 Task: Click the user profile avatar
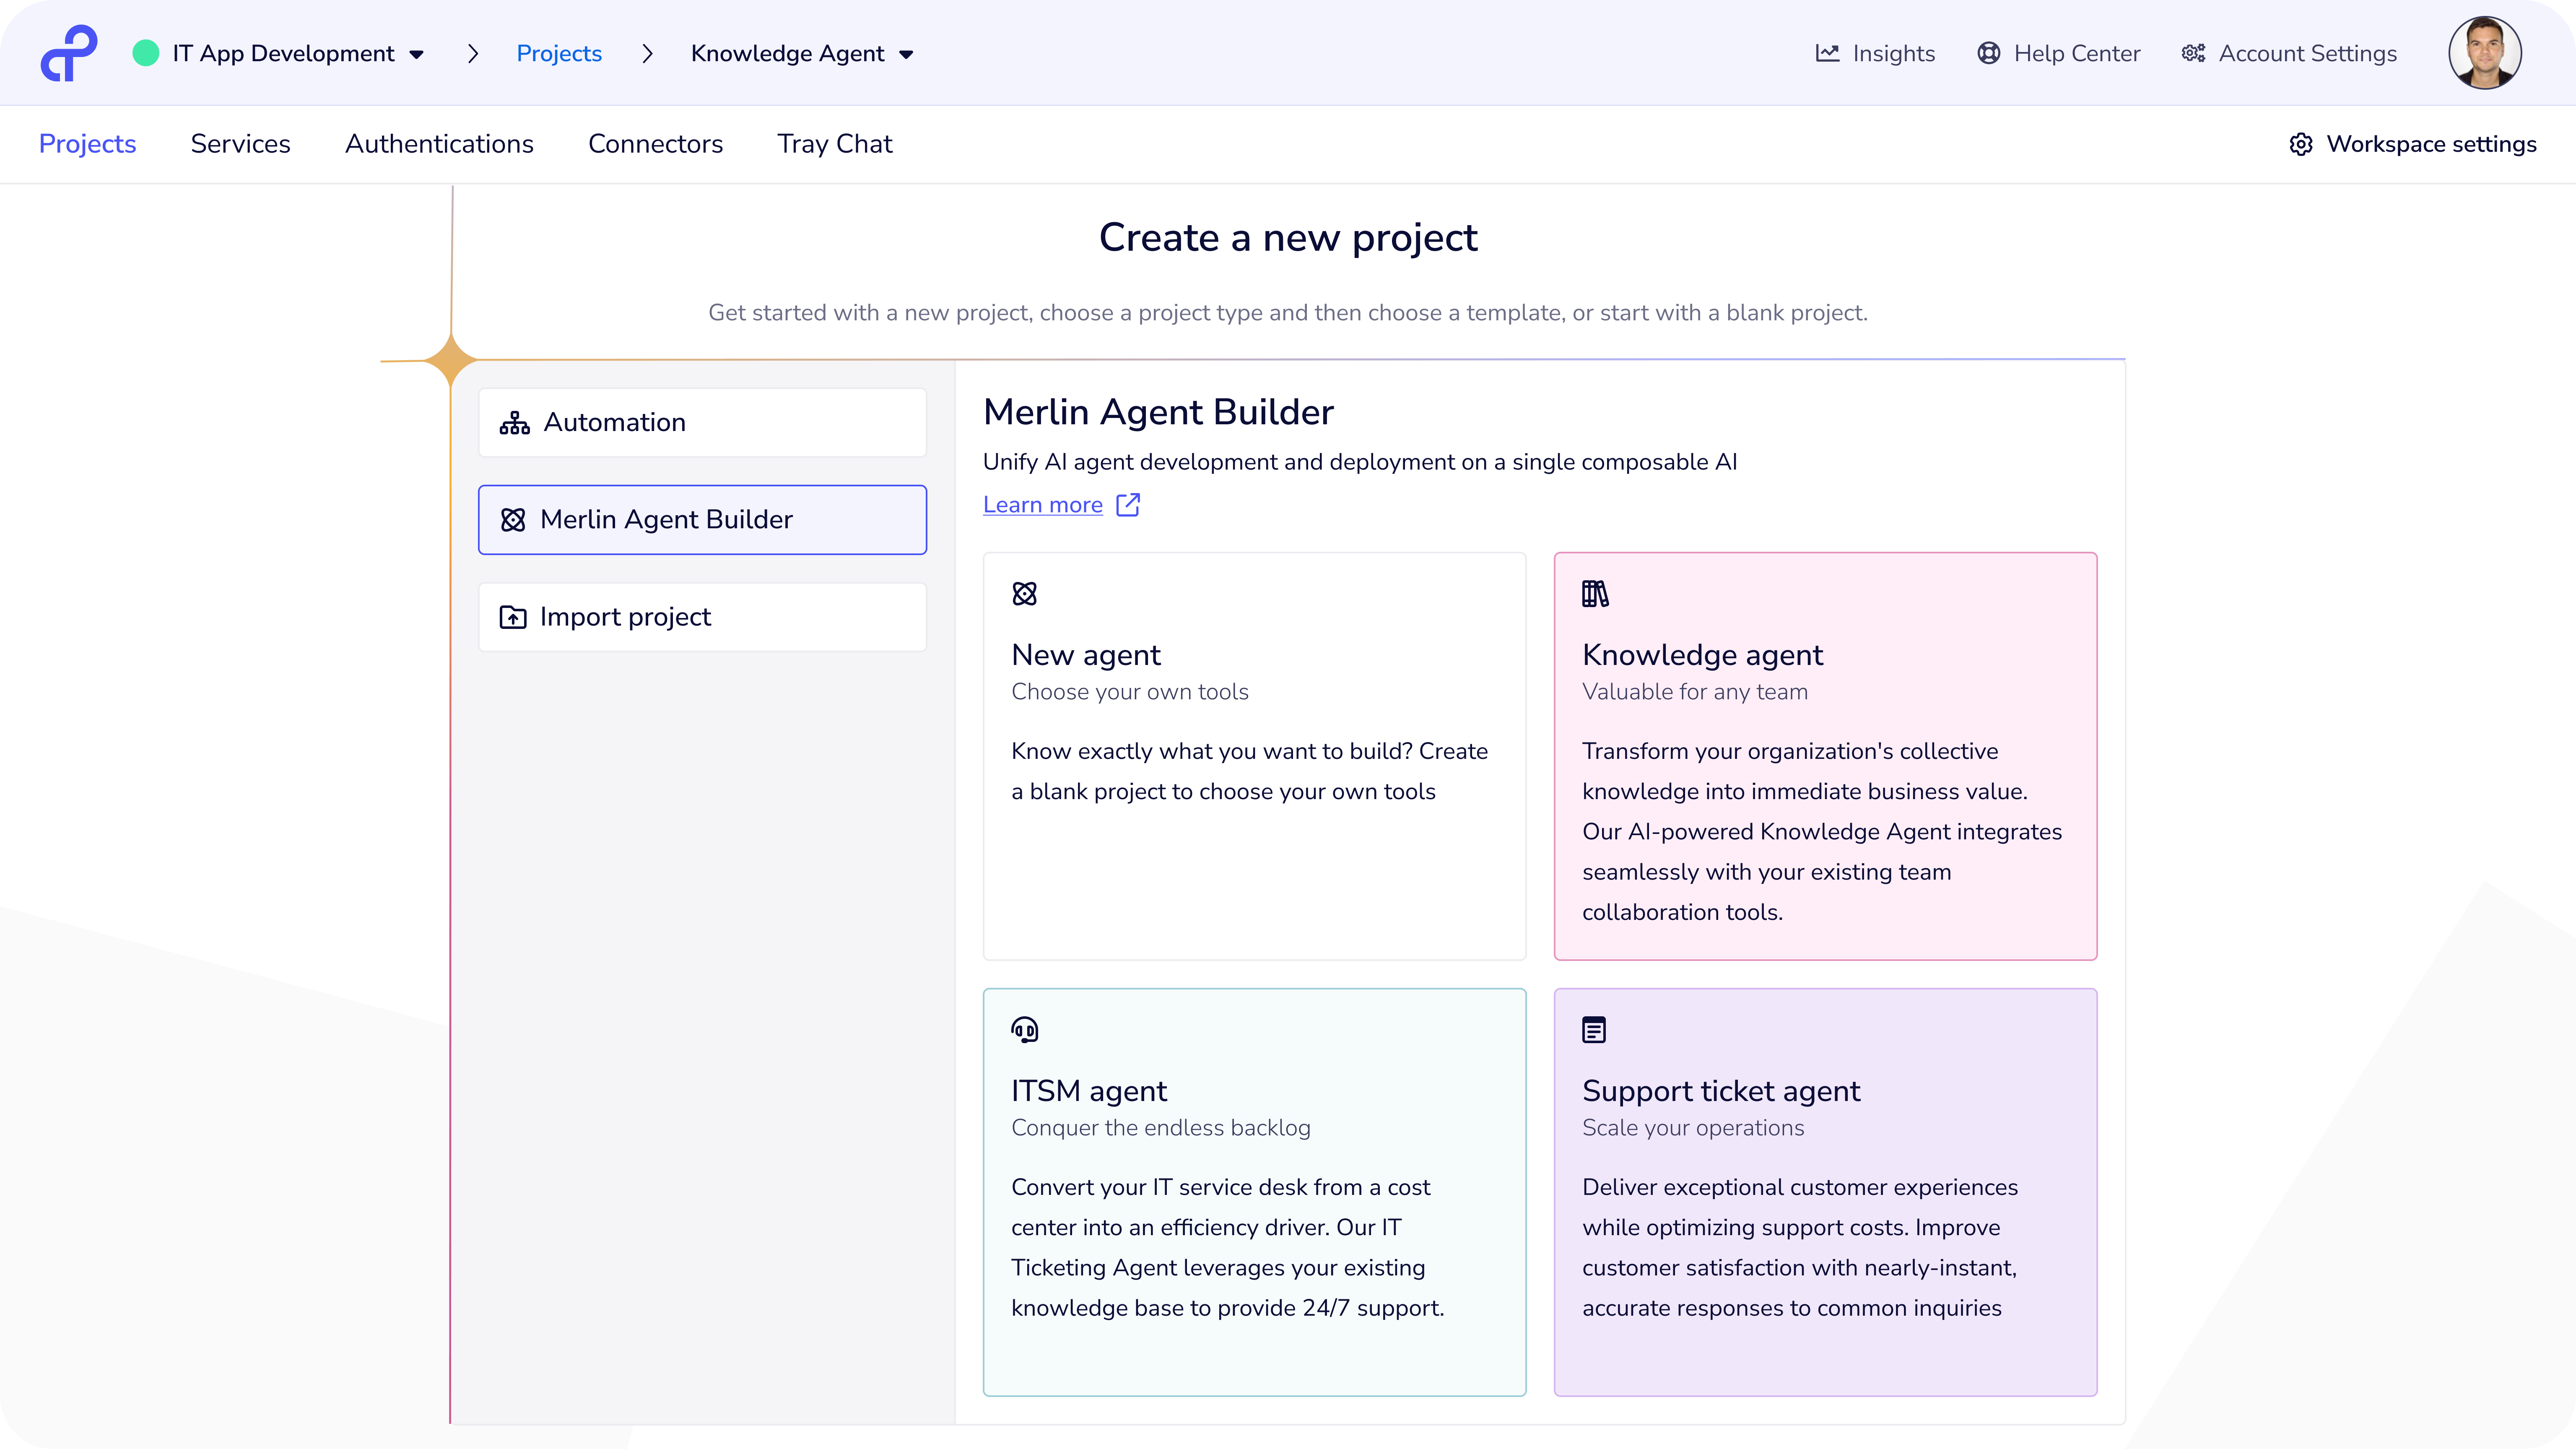[2484, 53]
